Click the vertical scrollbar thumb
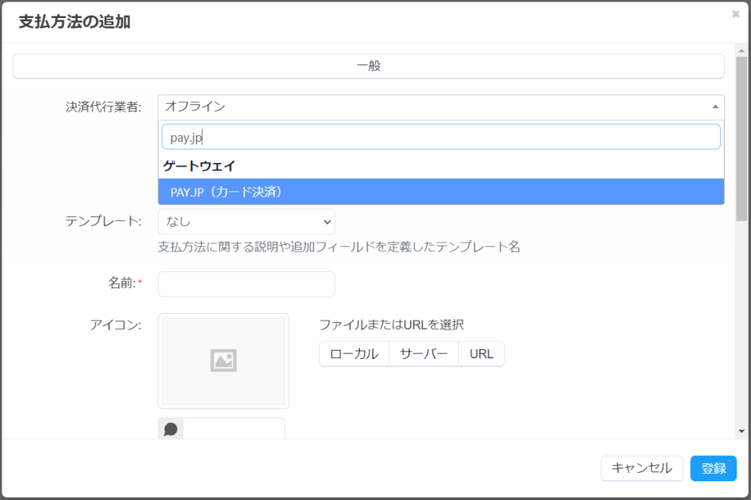 pos(741,135)
